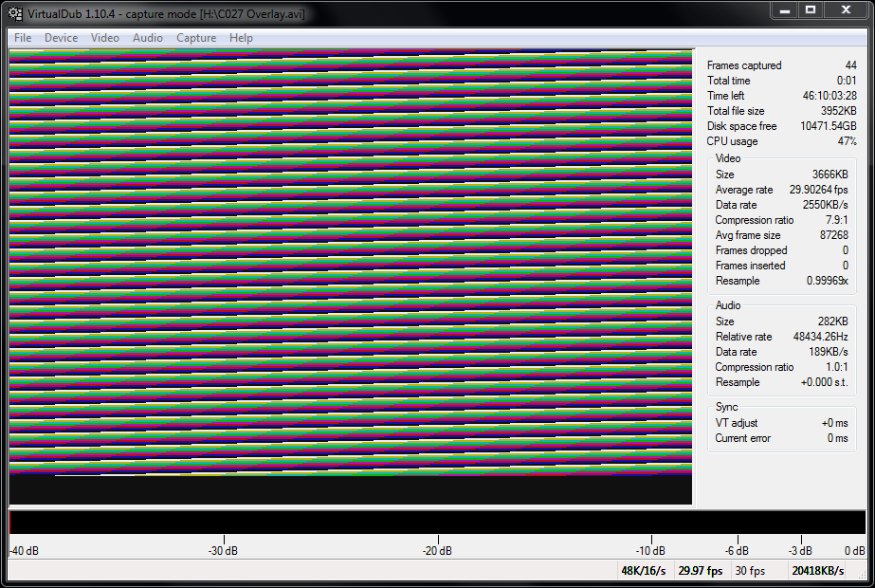875x588 pixels.
Task: Click the Frames captured value 44
Action: 851,65
